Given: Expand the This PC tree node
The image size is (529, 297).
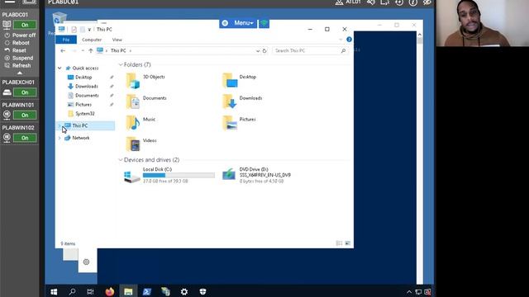Looking at the screenshot, I should point(60,125).
